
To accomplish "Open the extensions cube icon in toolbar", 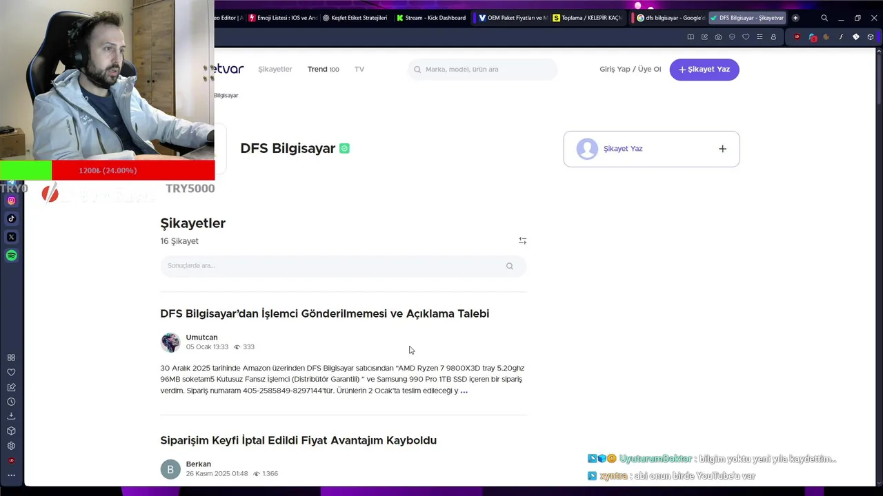I will tap(871, 37).
